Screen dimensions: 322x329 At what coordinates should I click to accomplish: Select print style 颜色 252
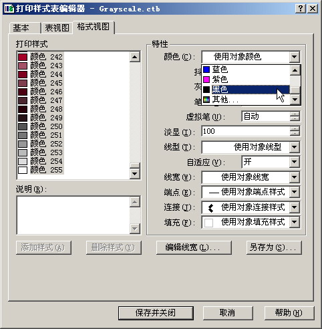click(x=41, y=144)
